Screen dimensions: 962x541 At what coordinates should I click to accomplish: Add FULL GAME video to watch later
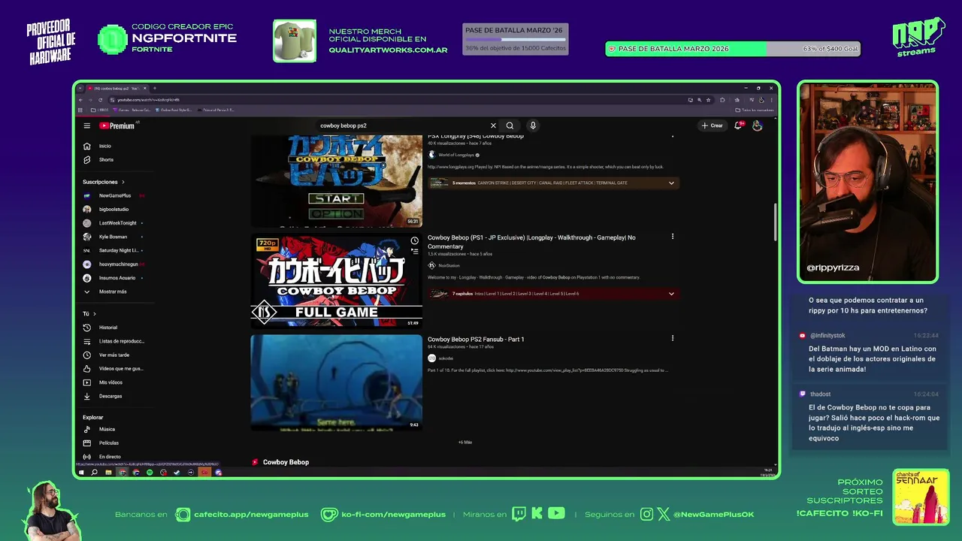click(x=414, y=241)
